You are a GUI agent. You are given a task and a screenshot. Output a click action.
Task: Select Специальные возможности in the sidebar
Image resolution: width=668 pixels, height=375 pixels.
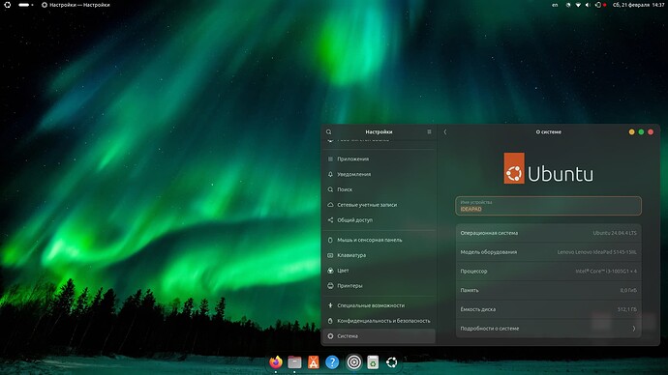[x=379, y=305]
